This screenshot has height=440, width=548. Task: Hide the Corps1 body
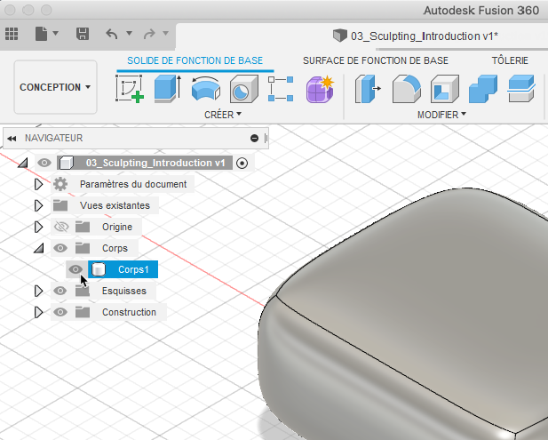75,269
